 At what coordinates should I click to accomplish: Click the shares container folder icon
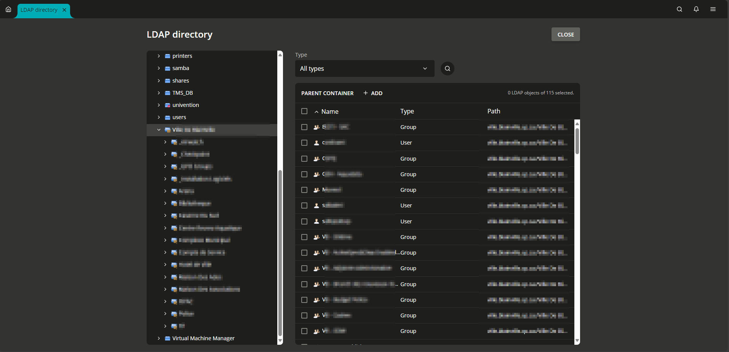168,81
